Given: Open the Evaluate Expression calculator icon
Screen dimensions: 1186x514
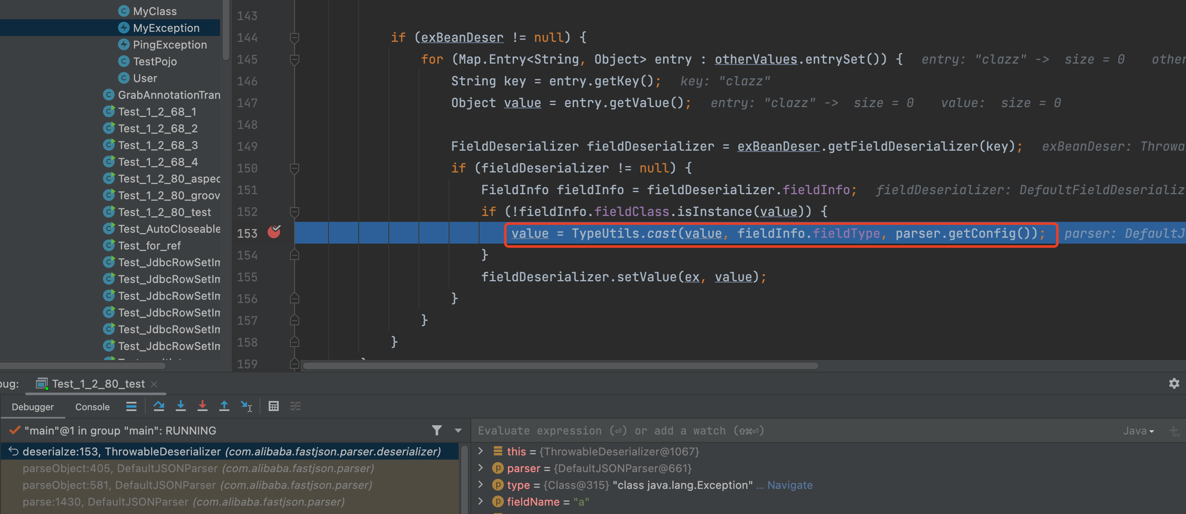Looking at the screenshot, I should point(273,406).
